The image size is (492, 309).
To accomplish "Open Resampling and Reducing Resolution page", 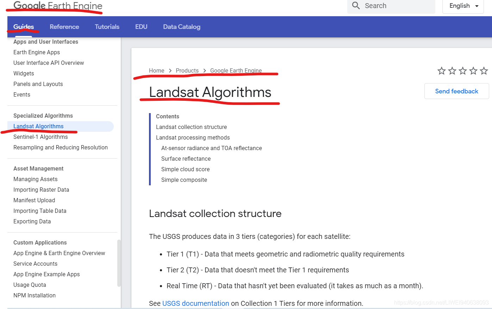I will (61, 147).
